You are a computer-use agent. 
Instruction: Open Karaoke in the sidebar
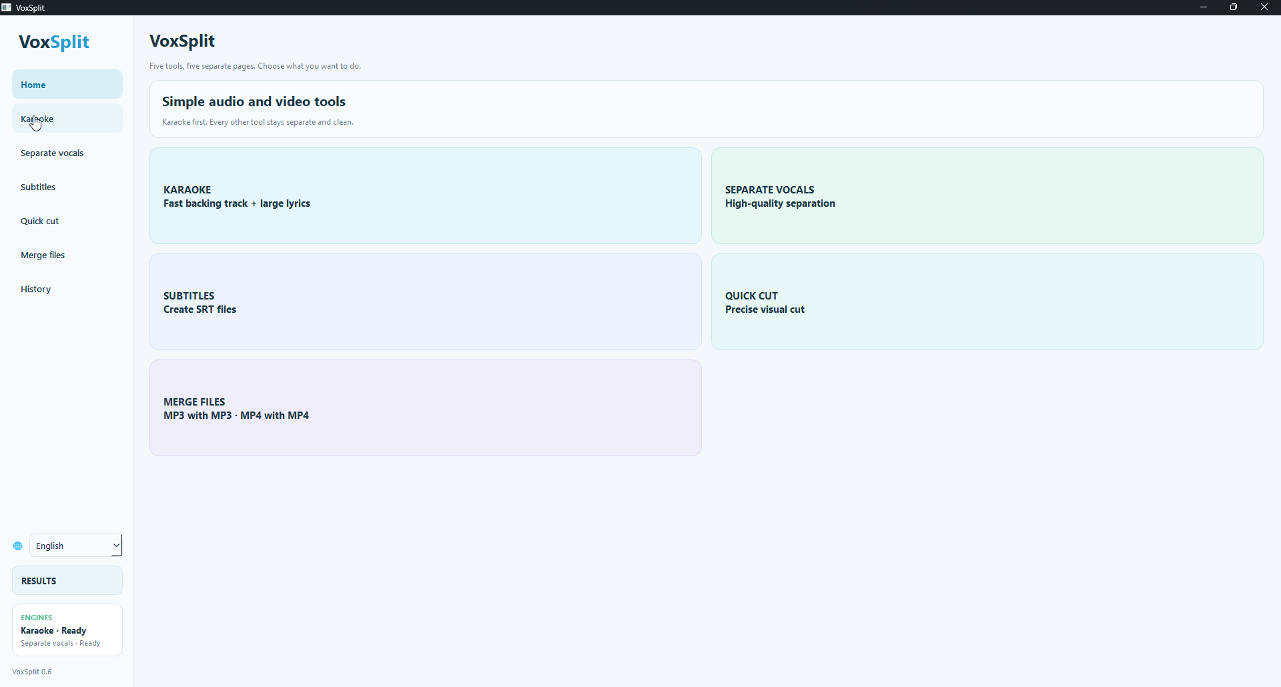tap(67, 118)
